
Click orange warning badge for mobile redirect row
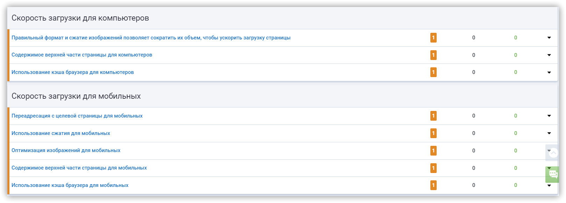tap(433, 116)
